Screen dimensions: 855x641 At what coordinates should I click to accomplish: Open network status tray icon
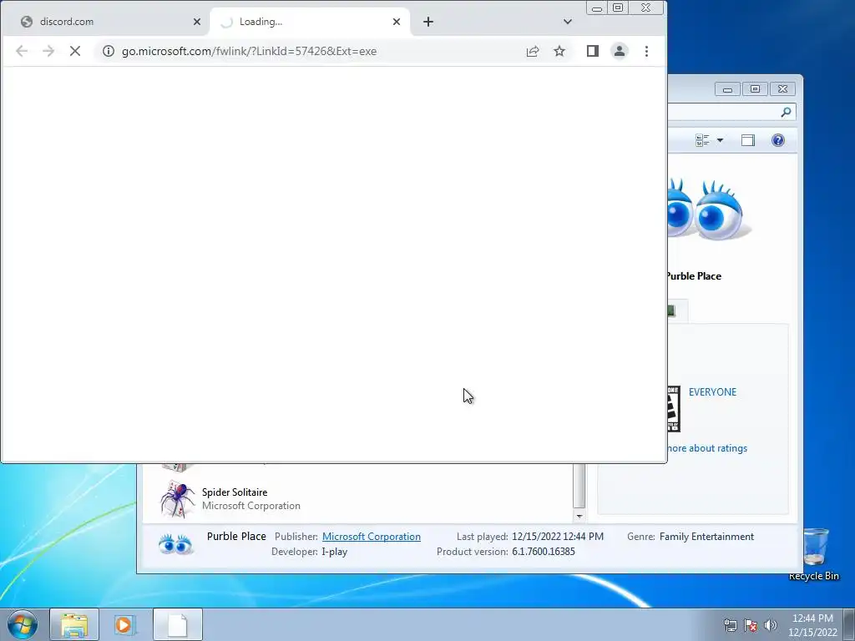(730, 624)
